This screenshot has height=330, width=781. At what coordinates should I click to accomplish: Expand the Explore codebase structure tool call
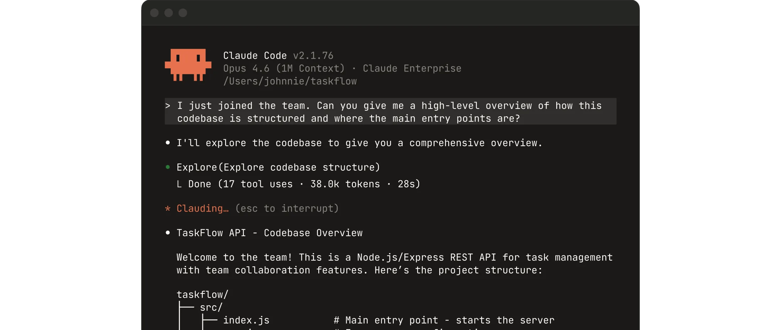[278, 167]
